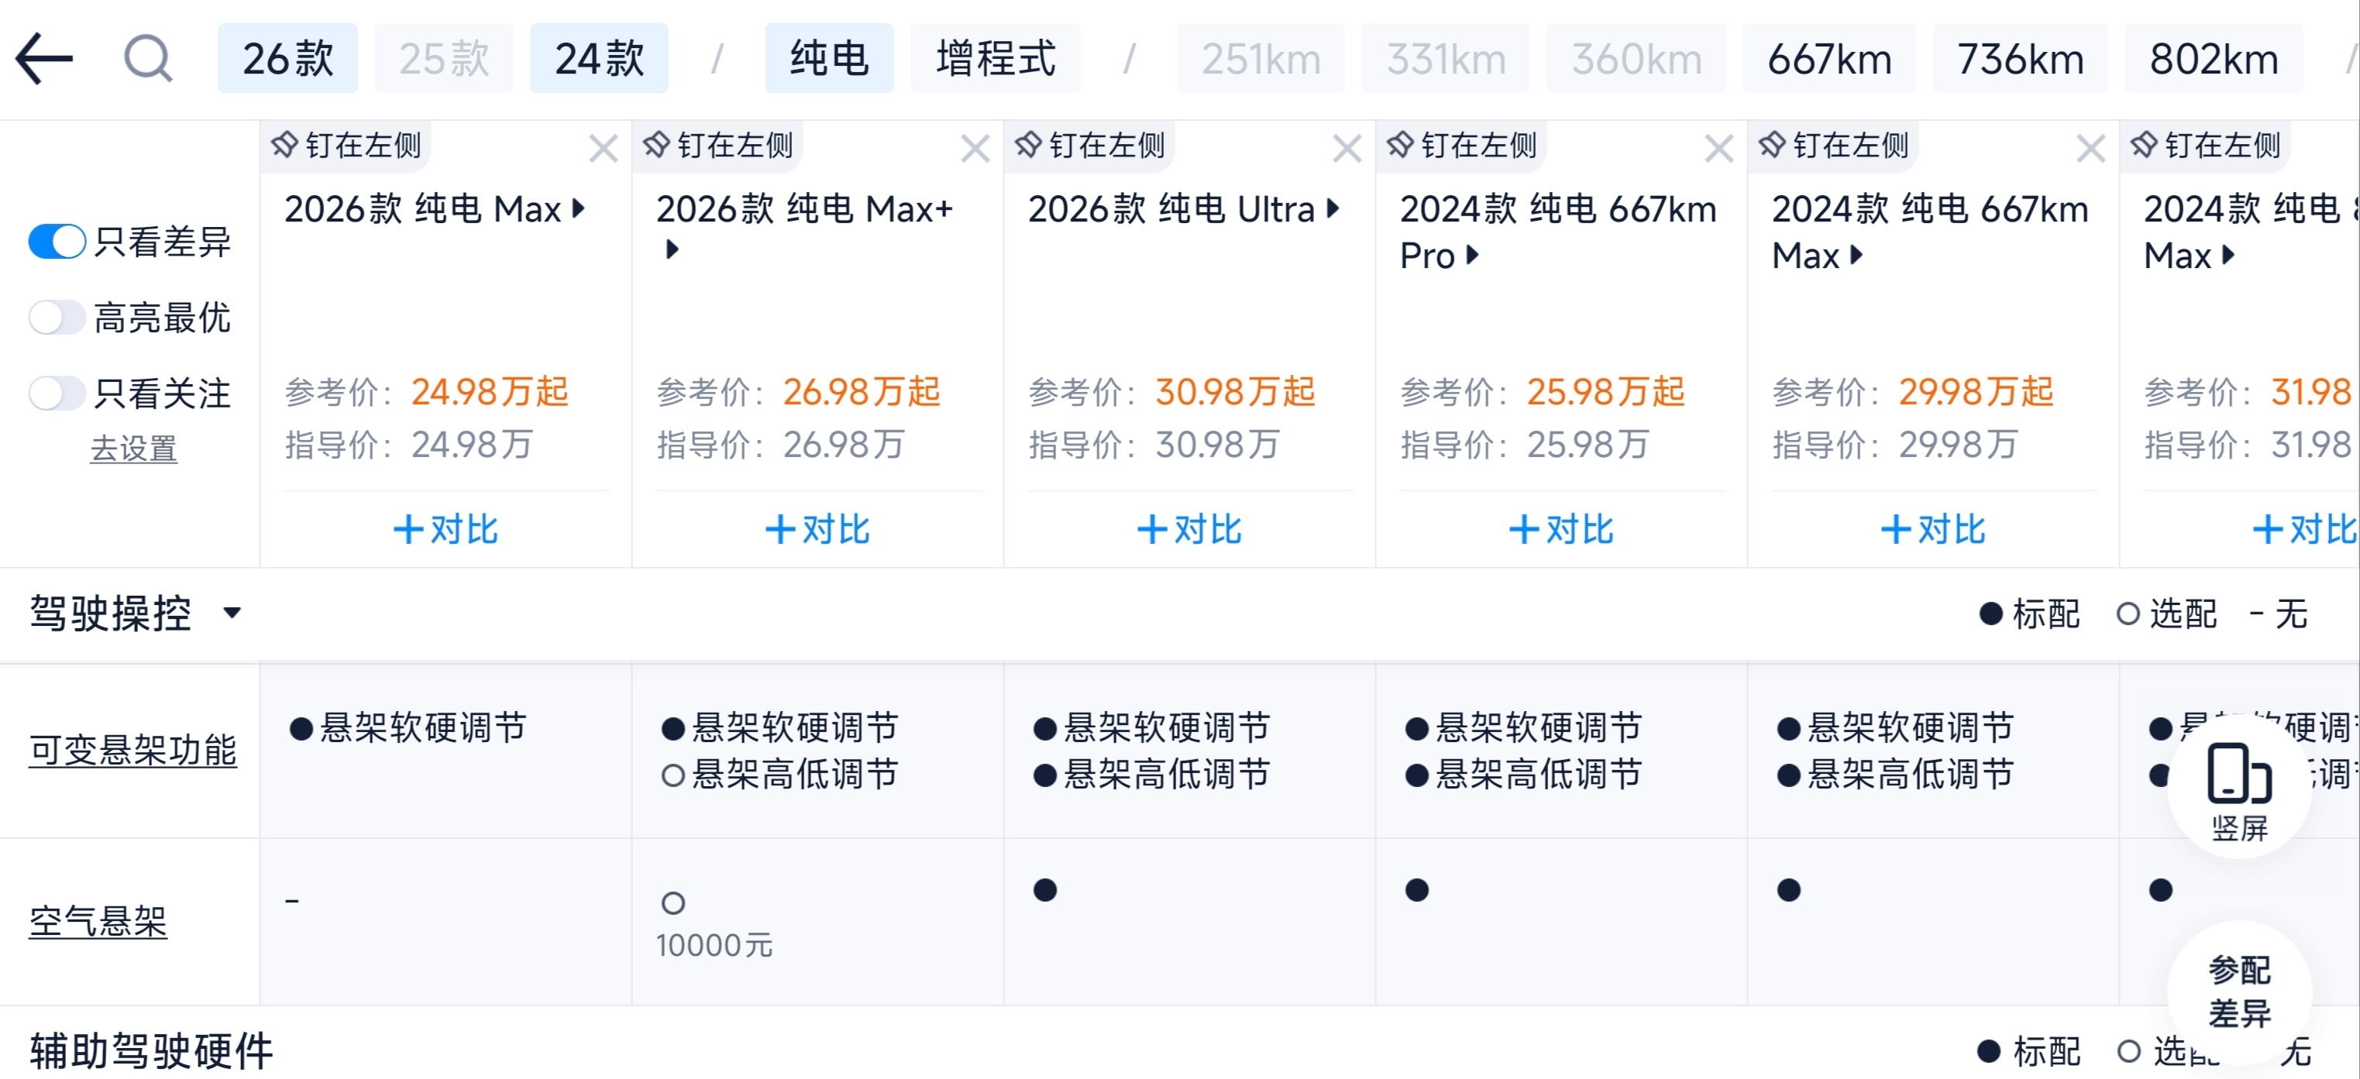Click the 26.98万起 reference price

pos(862,392)
